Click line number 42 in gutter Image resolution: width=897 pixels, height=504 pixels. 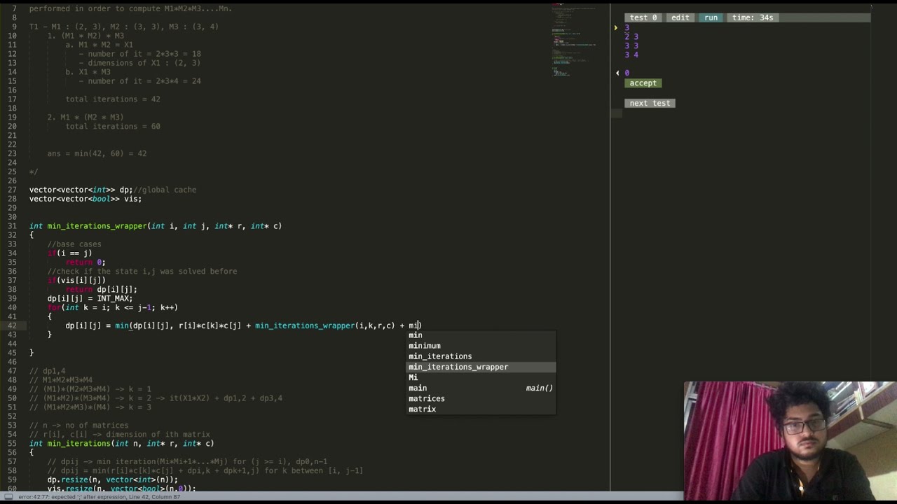(x=13, y=325)
